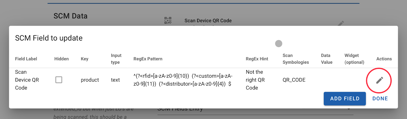Click the Hidden column header

[62, 59]
